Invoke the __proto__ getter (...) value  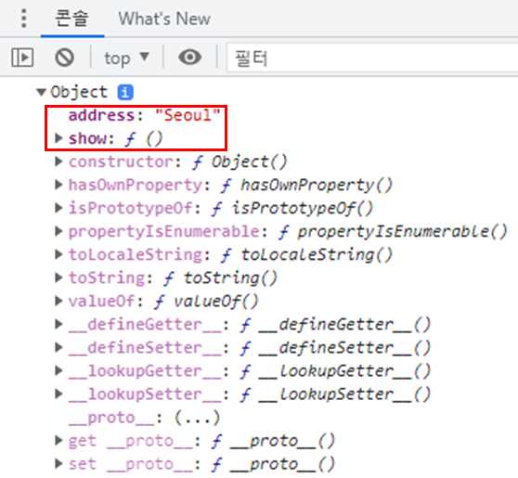pos(197,418)
